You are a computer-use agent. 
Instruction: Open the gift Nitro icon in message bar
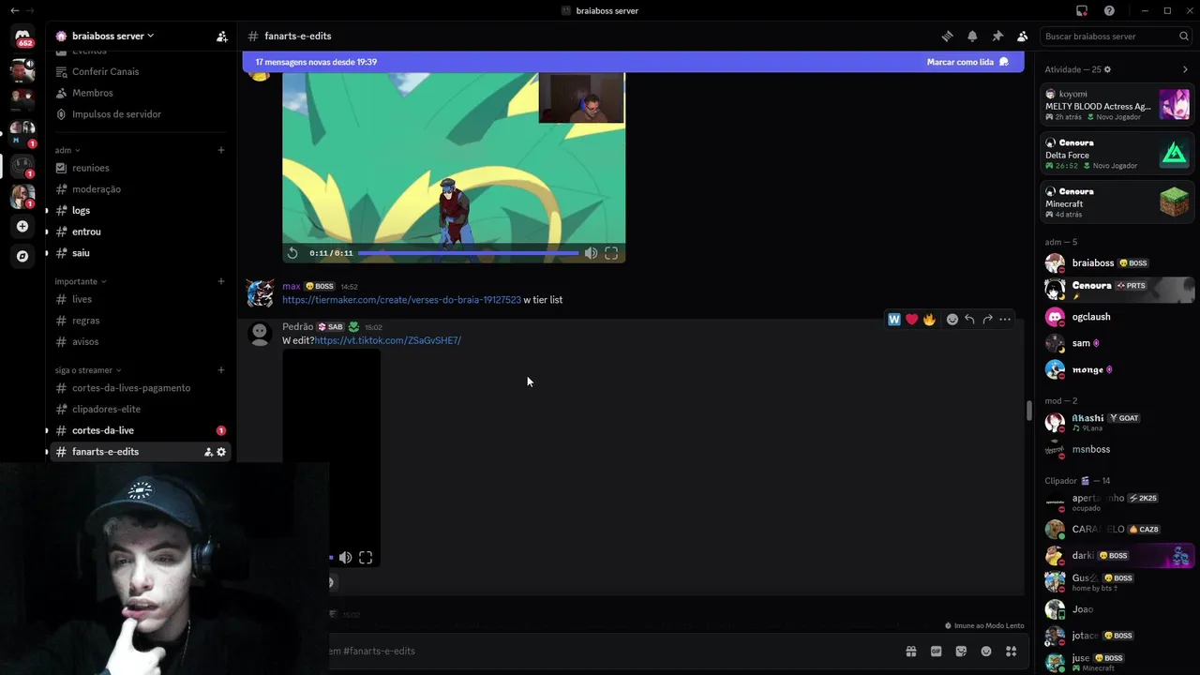[910, 652]
